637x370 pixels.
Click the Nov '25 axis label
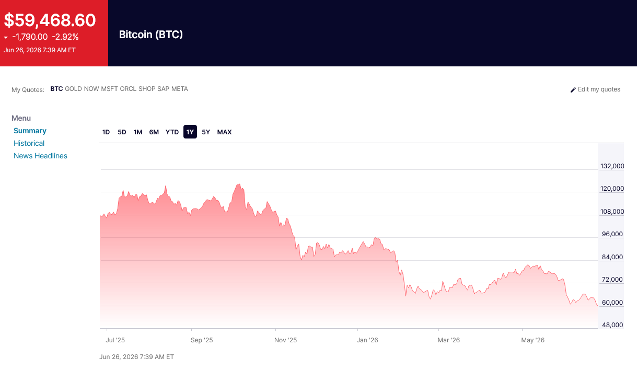[x=285, y=340]
